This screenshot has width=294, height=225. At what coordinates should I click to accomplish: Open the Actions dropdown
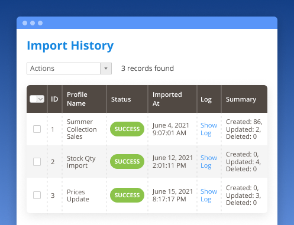(69, 69)
